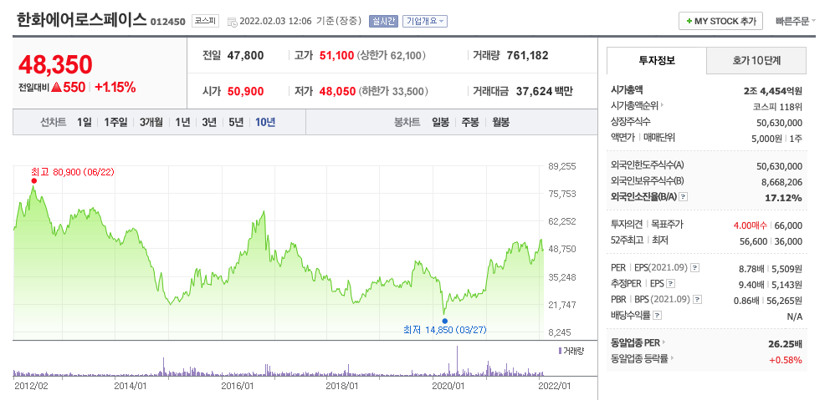Click the question mark icon next to 추정PER EPS

coord(671,284)
